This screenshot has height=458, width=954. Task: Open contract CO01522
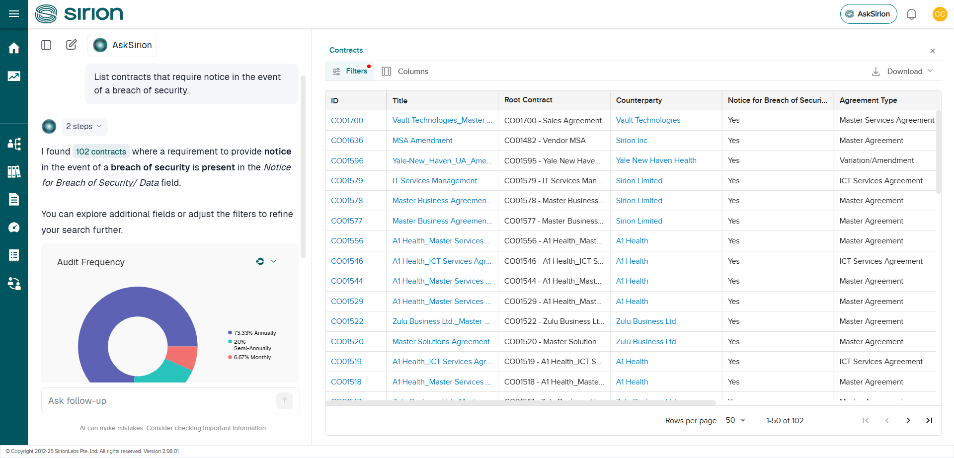[347, 321]
